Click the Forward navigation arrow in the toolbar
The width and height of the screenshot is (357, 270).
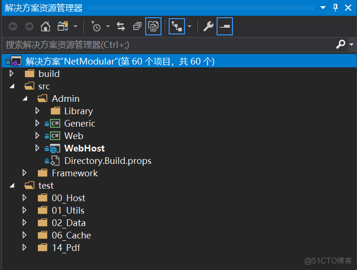[x=29, y=26]
